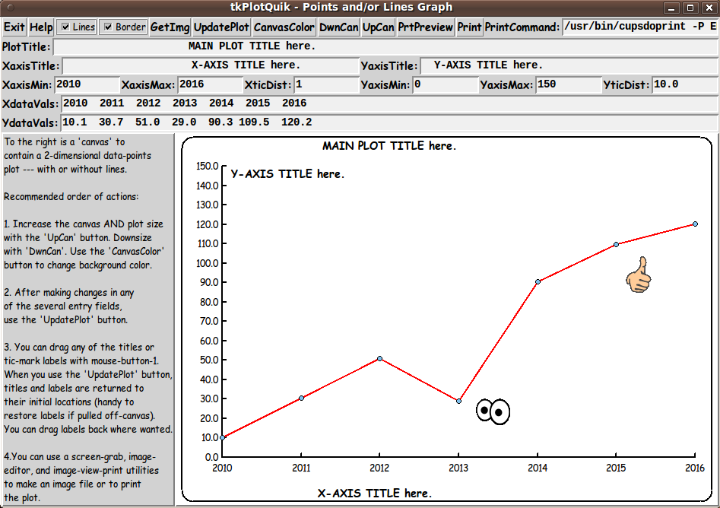Image resolution: width=720 pixels, height=508 pixels.
Task: Minimize the tkPlotQuik window
Action: pyautogui.click(x=671, y=8)
